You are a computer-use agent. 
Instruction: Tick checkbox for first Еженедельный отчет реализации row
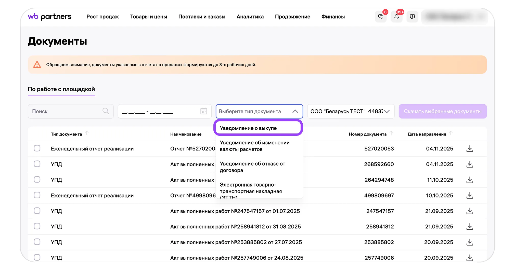coord(37,148)
